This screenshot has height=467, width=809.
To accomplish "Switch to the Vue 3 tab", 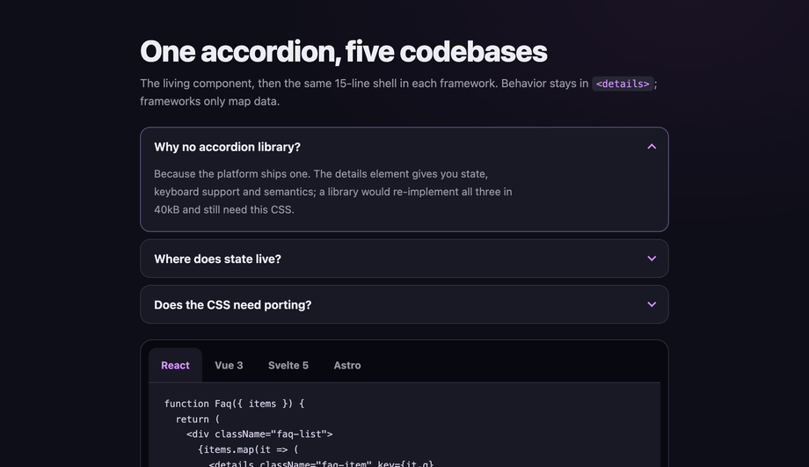I will pyautogui.click(x=229, y=365).
